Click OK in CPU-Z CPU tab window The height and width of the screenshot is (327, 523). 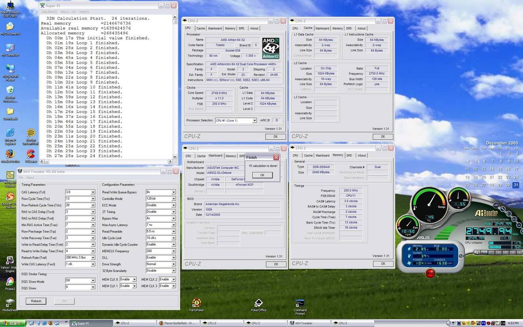click(275, 136)
